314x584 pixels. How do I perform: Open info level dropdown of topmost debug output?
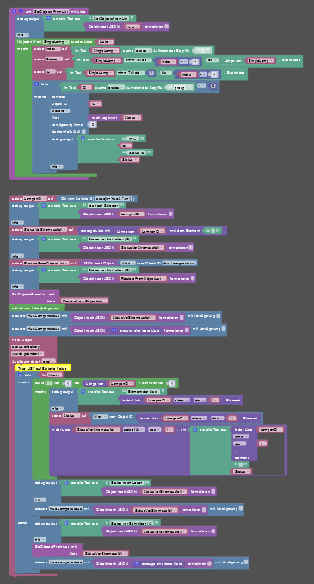point(22,34)
